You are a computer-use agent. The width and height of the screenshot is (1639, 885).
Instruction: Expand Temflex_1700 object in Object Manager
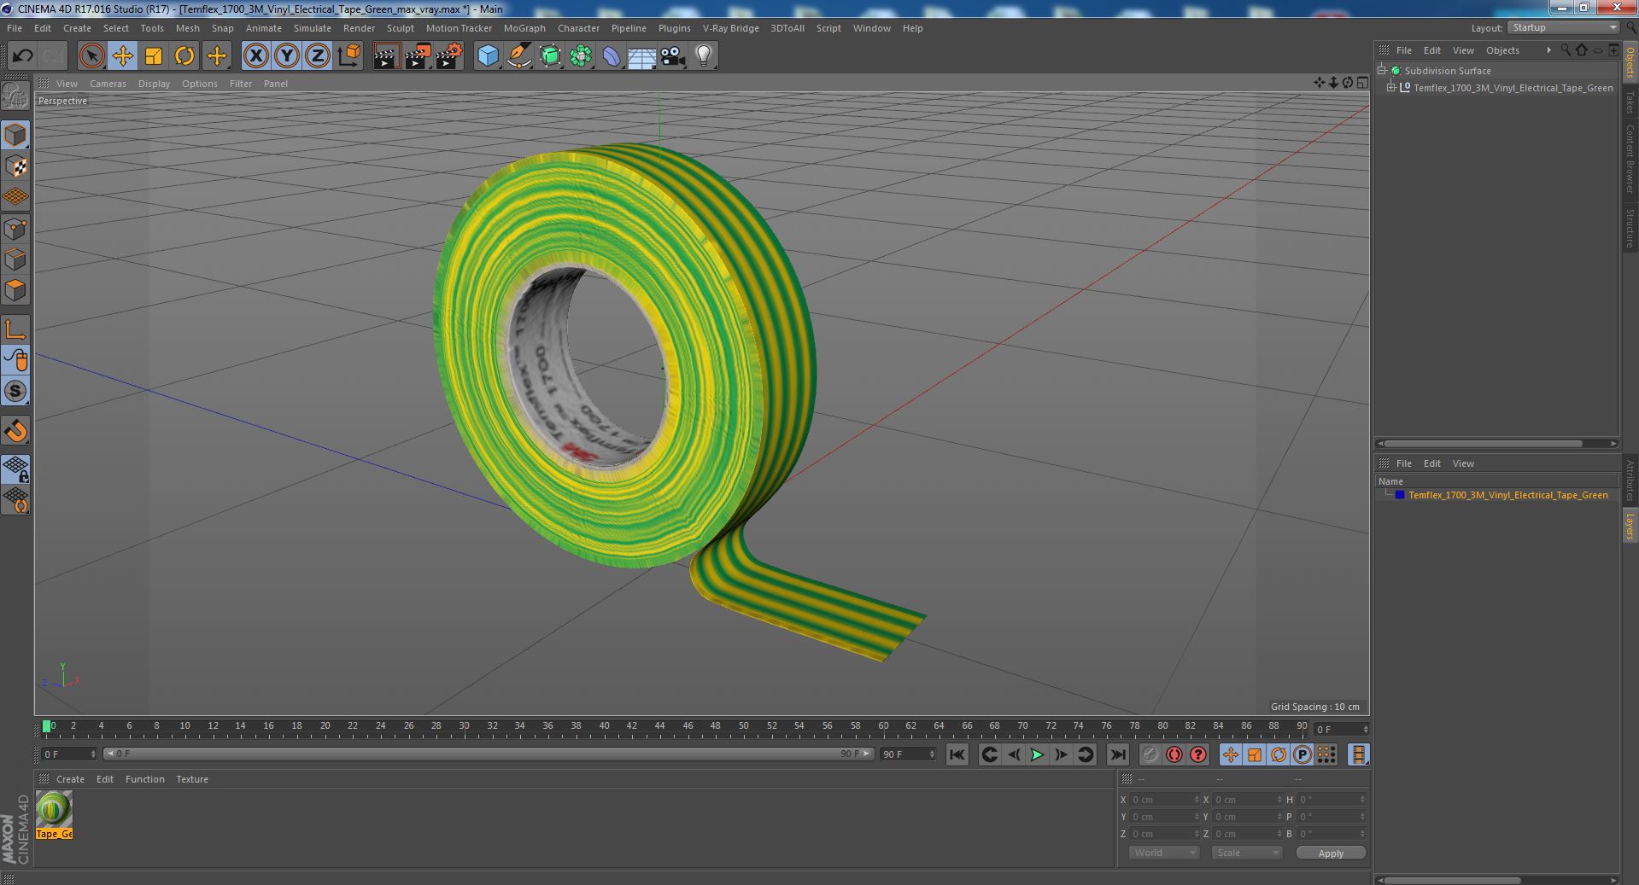coord(1391,88)
